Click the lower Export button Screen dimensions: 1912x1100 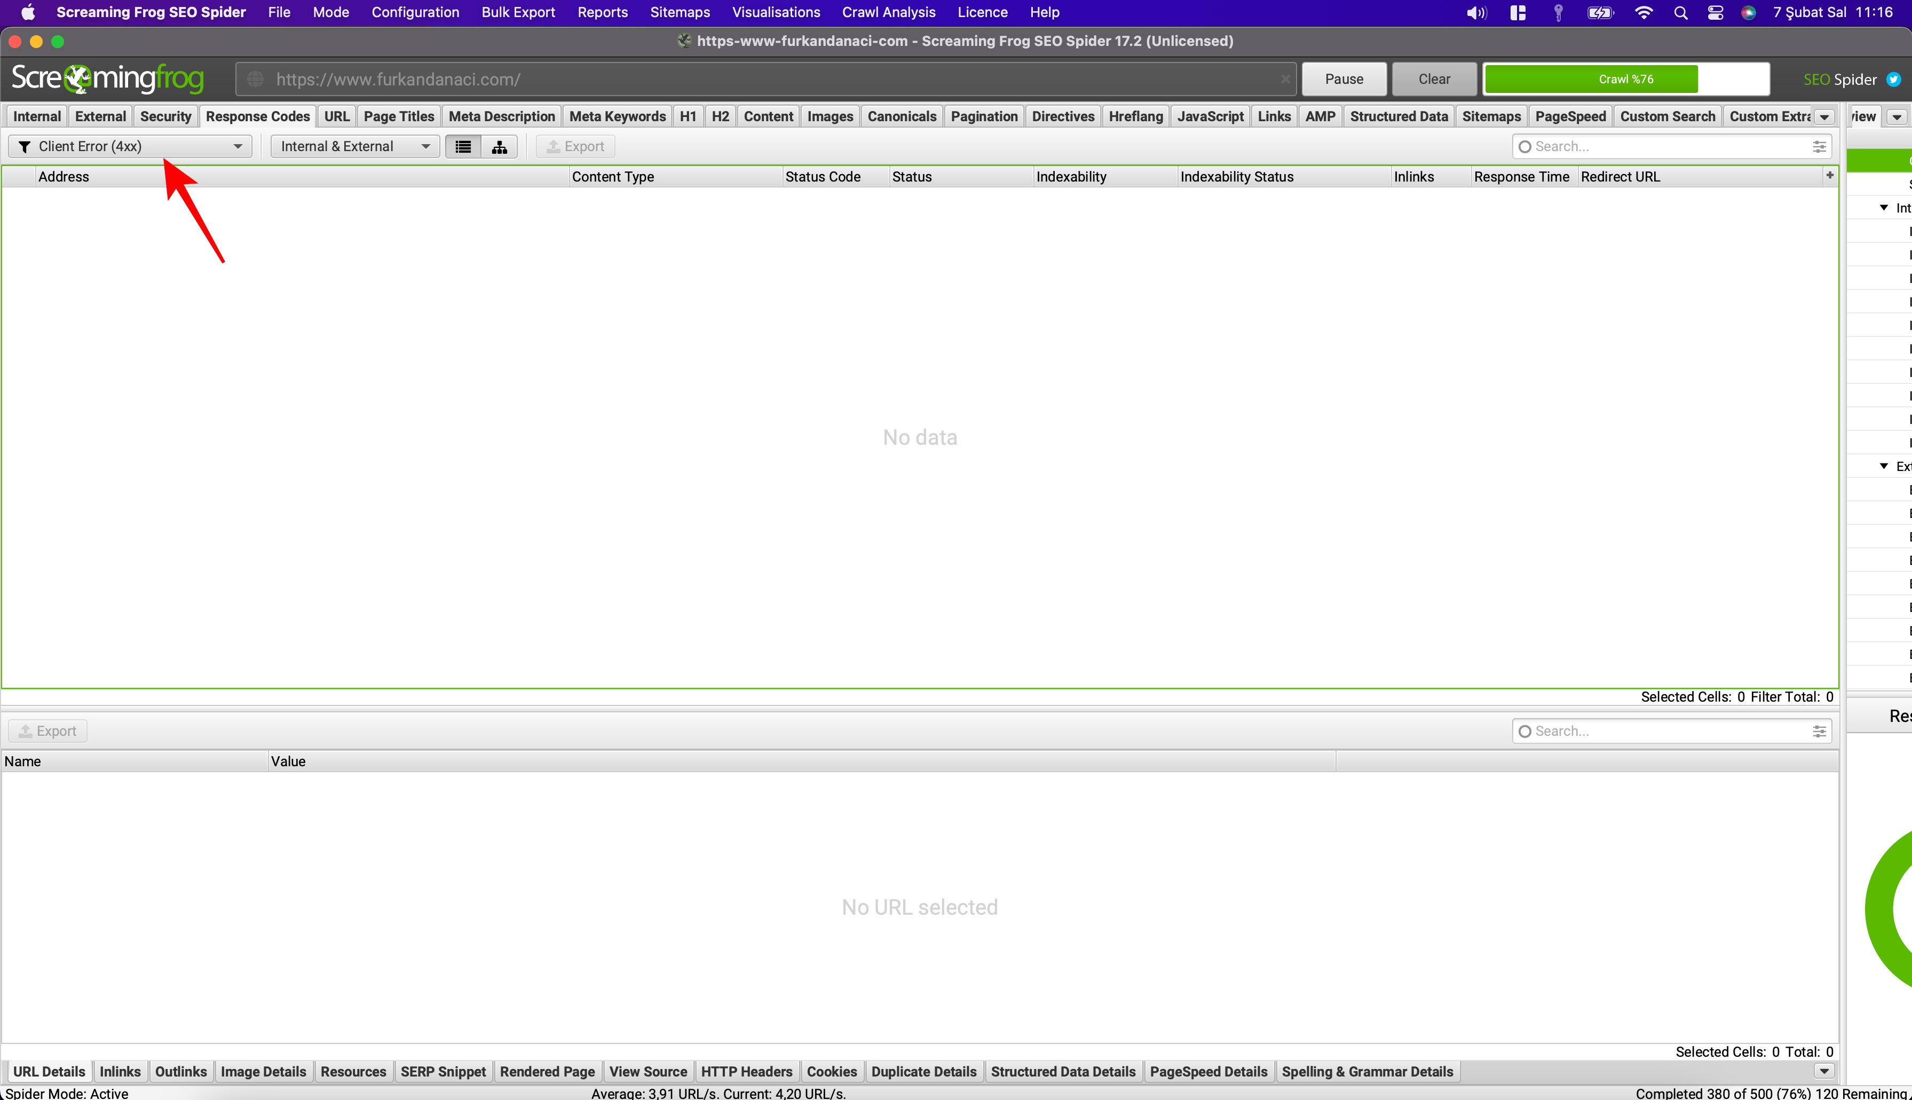48,732
